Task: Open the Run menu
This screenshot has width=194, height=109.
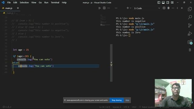Action: [46, 2]
